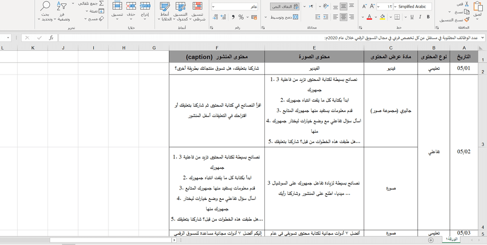Toggle Wrap Text (التفاف النص)
This screenshot has height=245, width=487.
point(284,7)
